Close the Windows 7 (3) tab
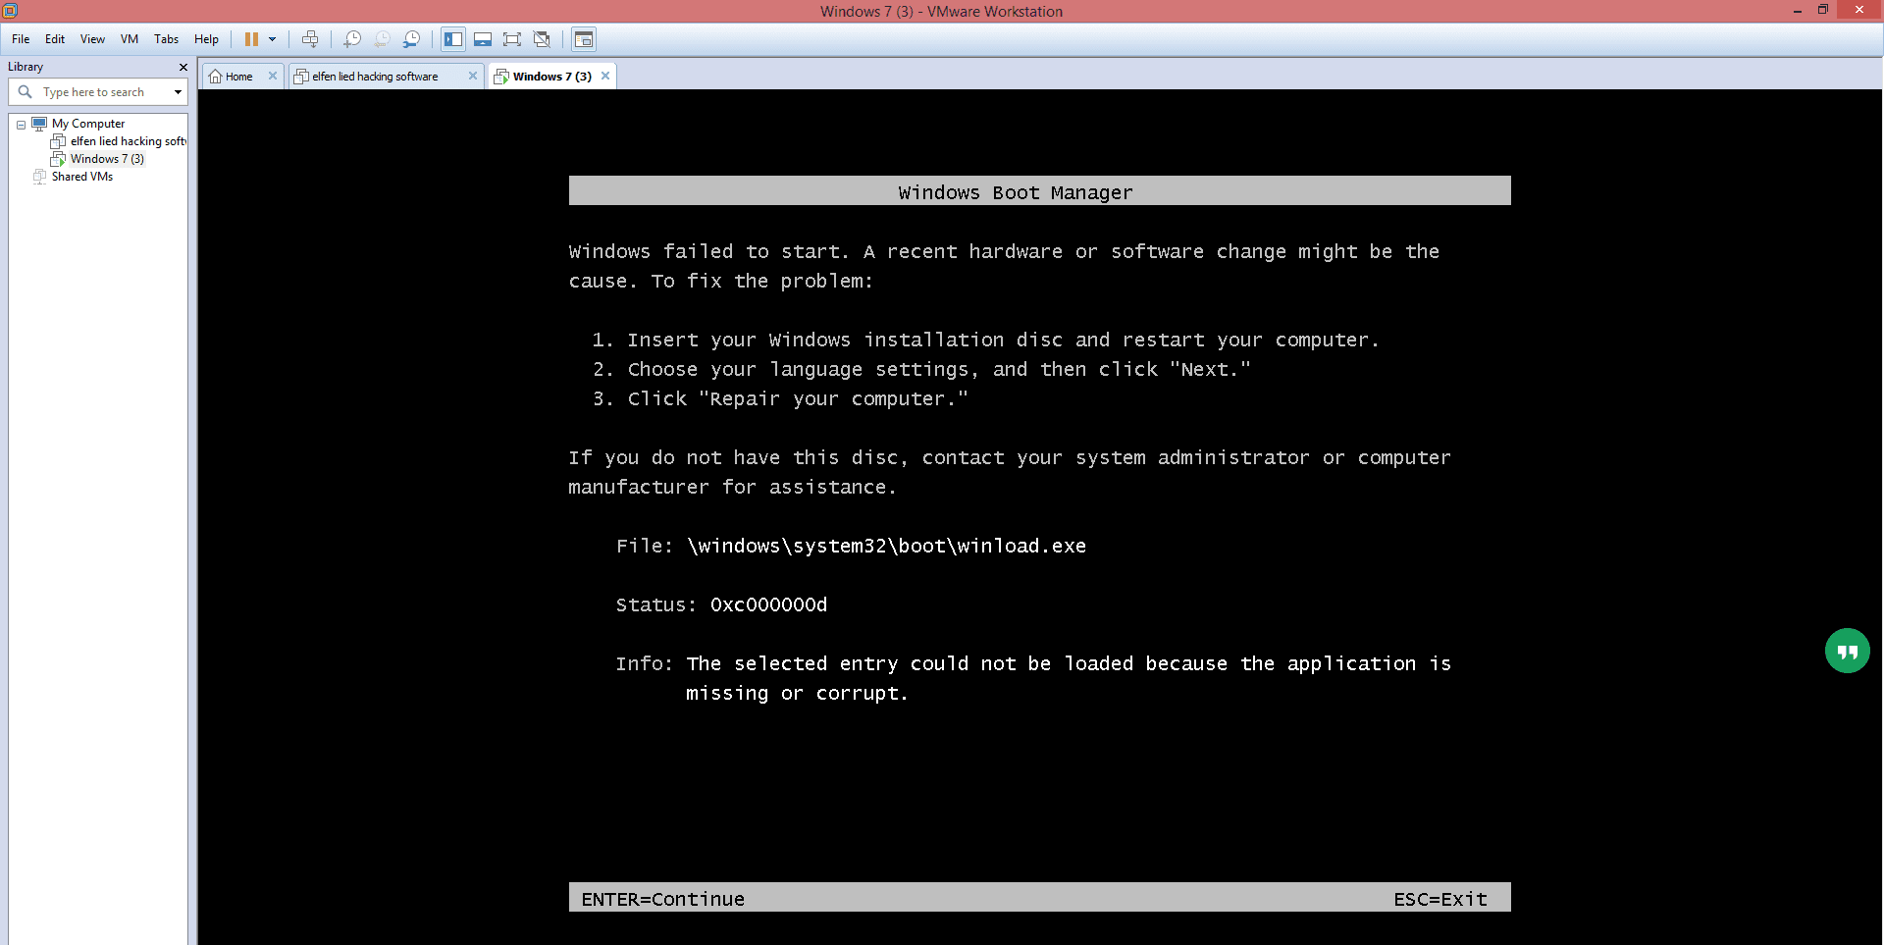Screen dimensions: 1884x945 coord(605,76)
